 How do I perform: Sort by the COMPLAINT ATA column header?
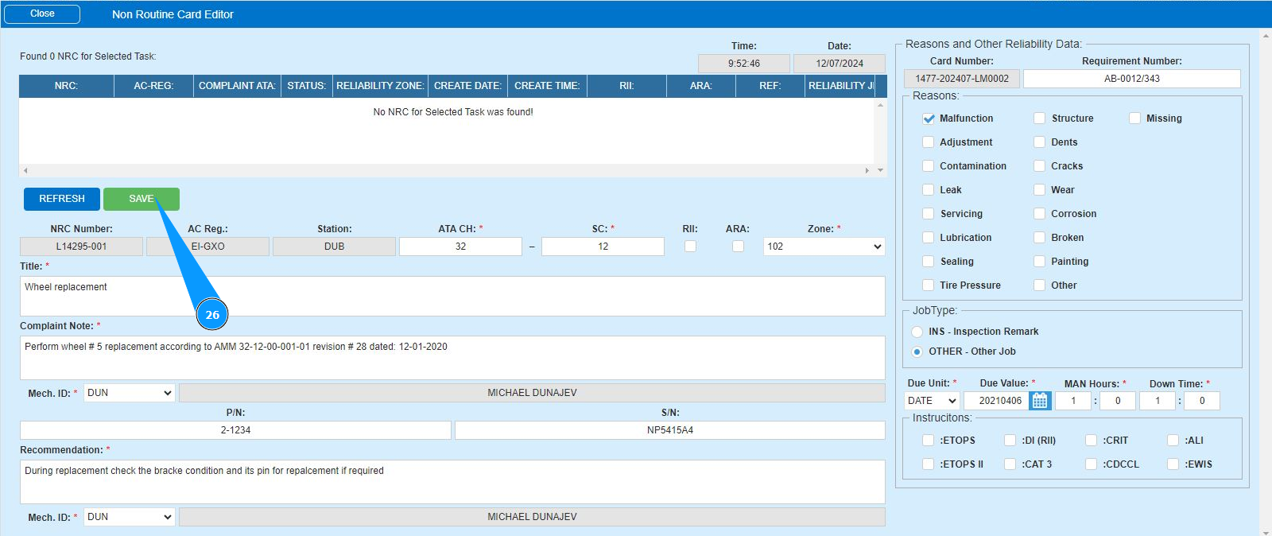tap(237, 86)
